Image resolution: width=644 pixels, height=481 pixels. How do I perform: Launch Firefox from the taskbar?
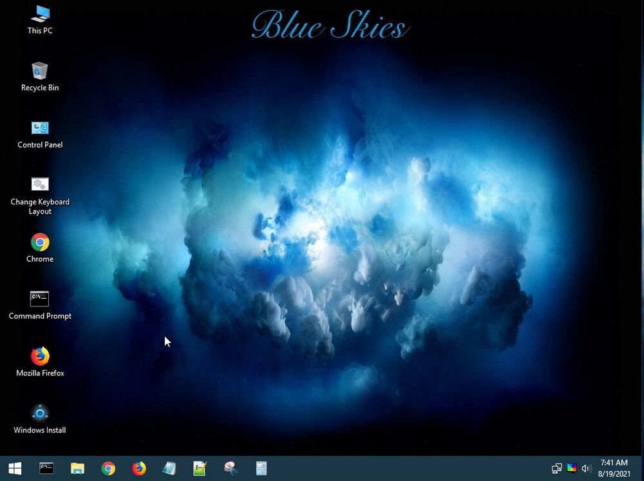pyautogui.click(x=139, y=468)
